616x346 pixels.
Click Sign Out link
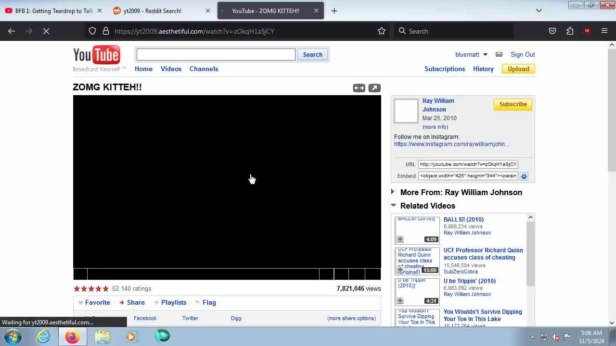point(523,54)
